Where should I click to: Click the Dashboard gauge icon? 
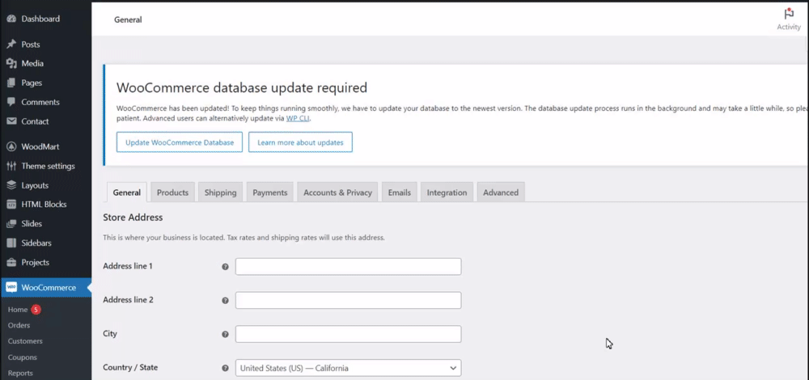point(11,19)
